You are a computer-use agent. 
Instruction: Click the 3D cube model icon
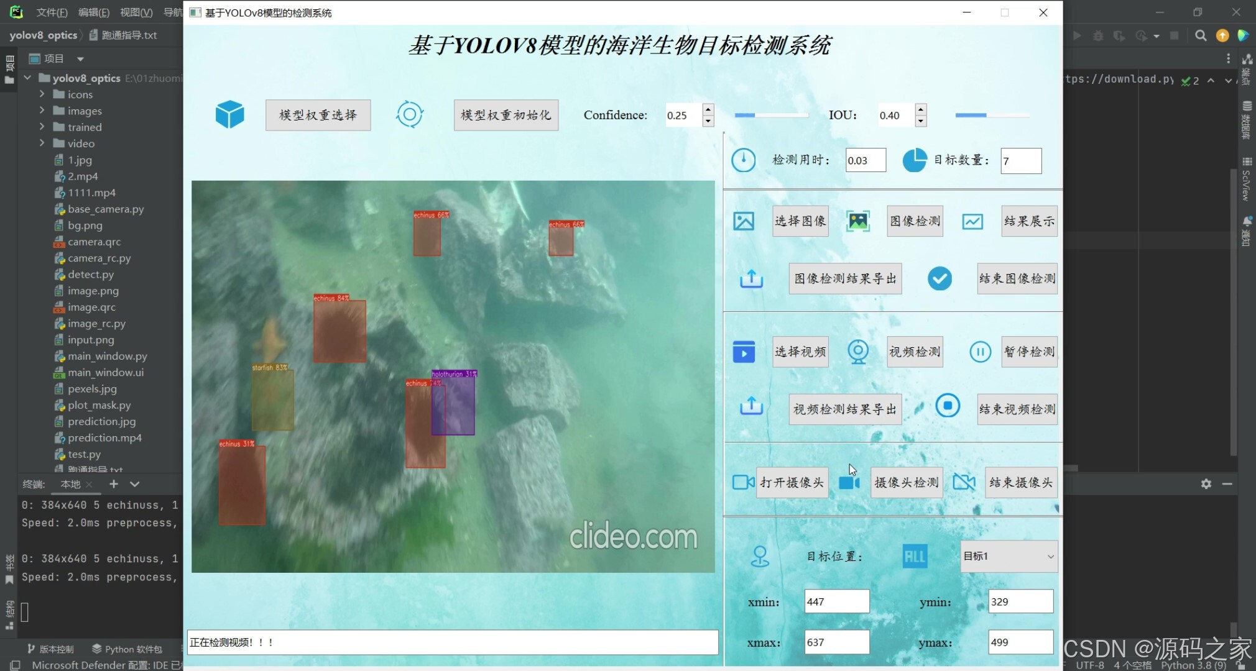[229, 114]
